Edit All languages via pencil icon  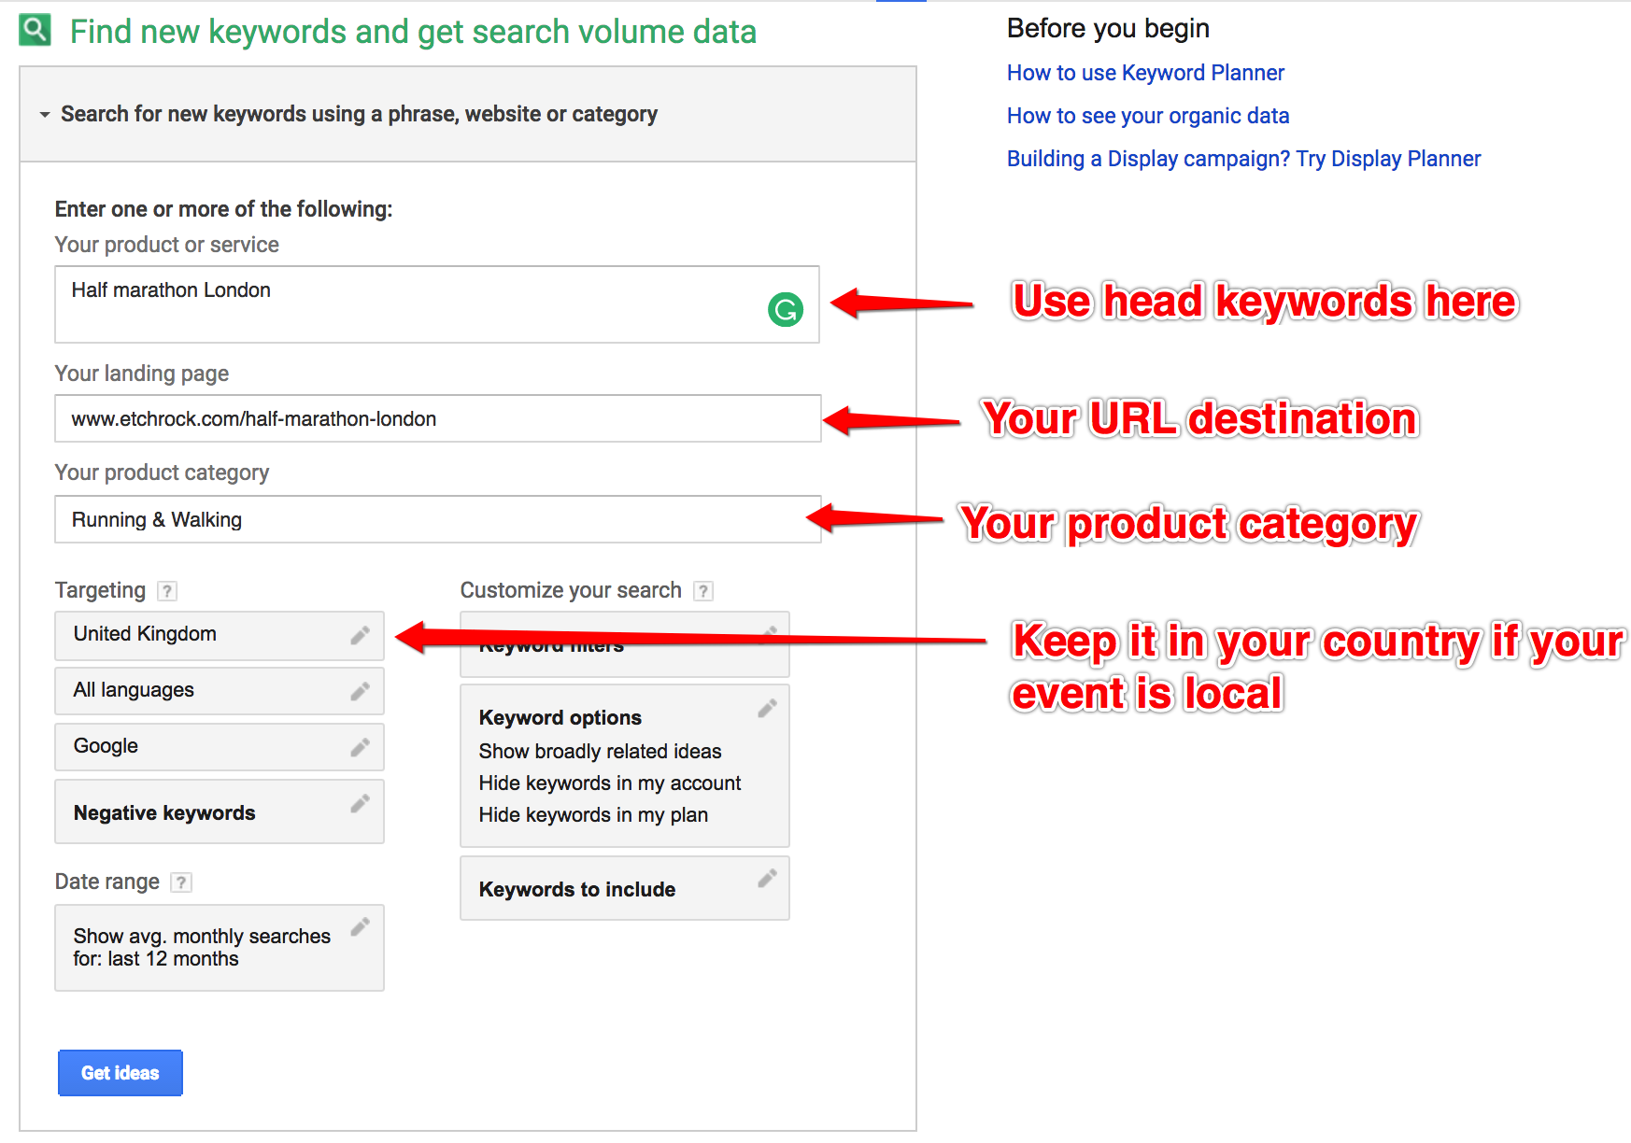click(x=360, y=692)
